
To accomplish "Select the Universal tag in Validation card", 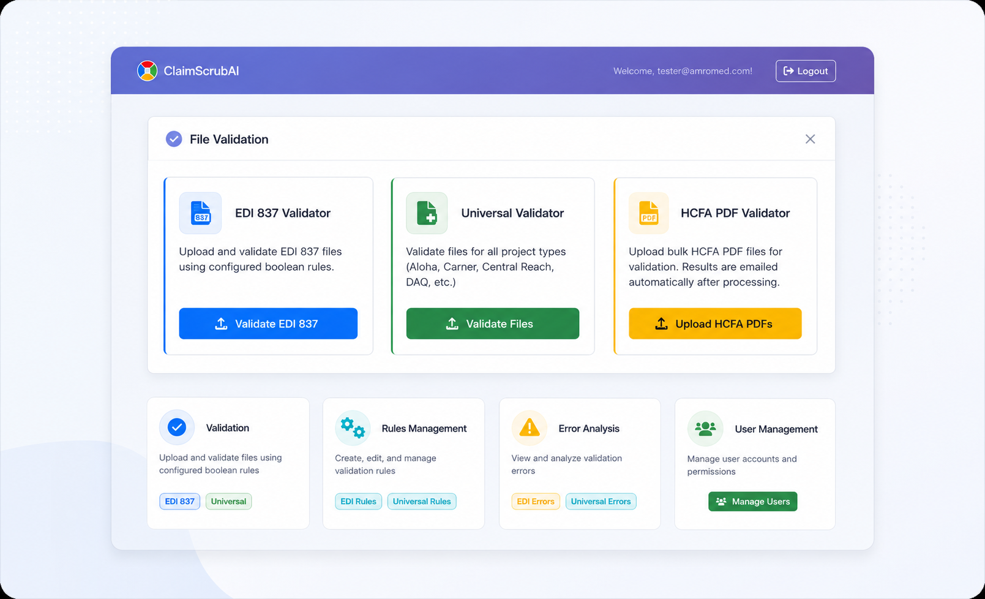I will tap(228, 502).
